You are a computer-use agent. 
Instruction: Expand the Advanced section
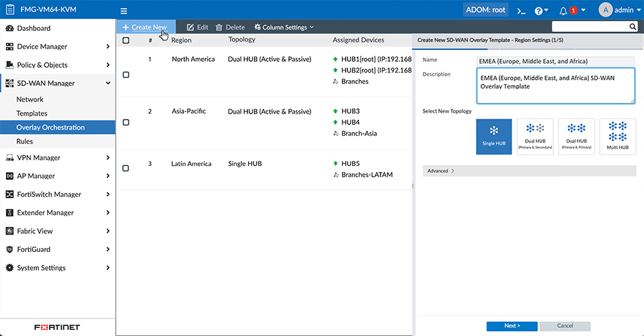[x=530, y=171]
